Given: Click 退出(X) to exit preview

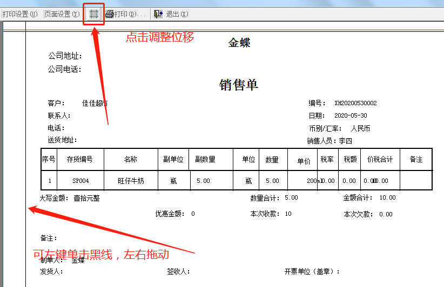Looking at the screenshot, I should pyautogui.click(x=177, y=14).
